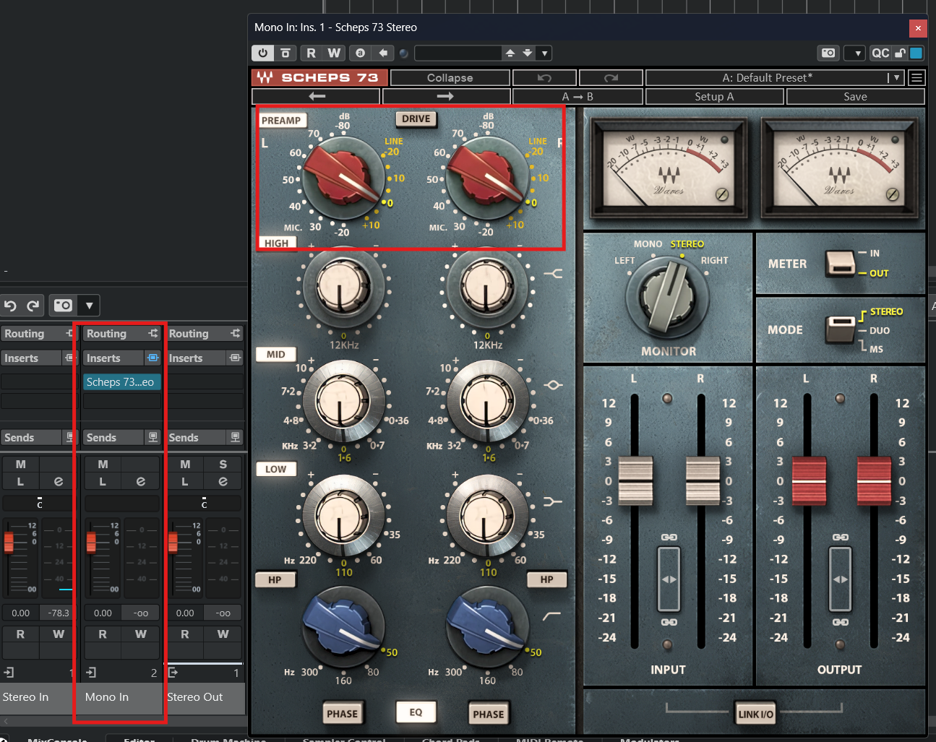
Task: Toggle the right channel PHASE button
Action: 489,715
